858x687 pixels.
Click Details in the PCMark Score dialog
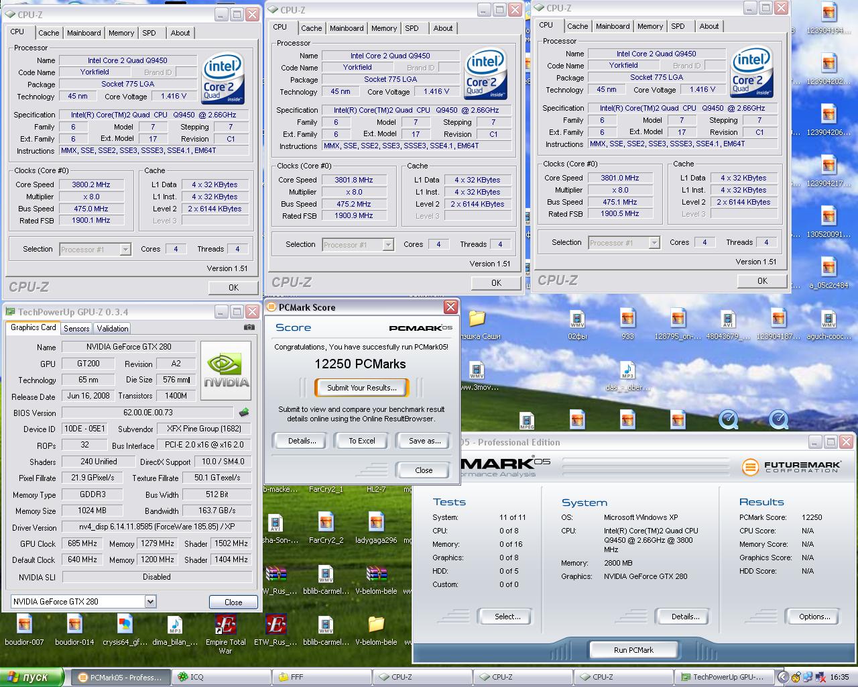(302, 441)
